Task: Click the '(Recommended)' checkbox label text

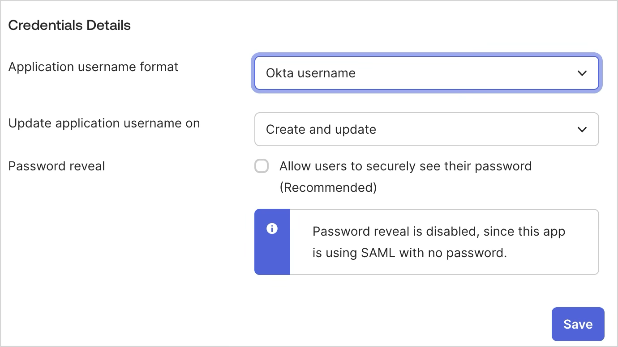Action: pyautogui.click(x=329, y=187)
